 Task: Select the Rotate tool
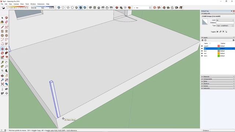pos(2,53)
